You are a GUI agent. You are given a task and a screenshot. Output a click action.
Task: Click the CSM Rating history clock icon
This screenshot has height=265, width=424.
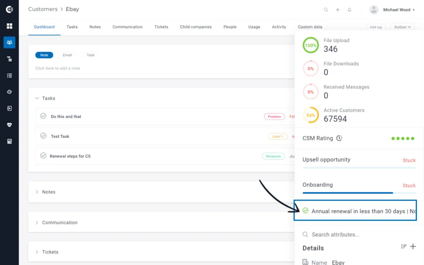pyautogui.click(x=340, y=138)
